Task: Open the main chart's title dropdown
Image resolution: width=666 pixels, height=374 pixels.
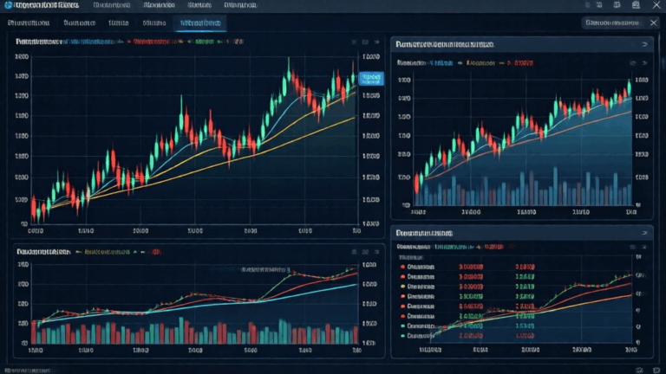Action: tap(36, 41)
